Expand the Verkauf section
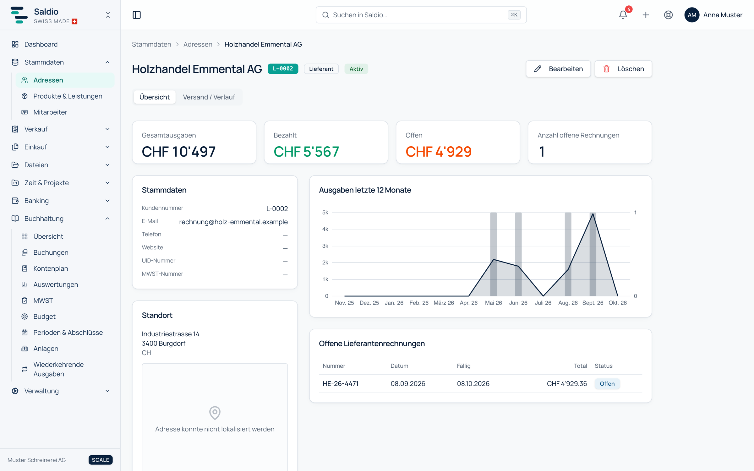Viewport: 754px width, 471px height. click(x=60, y=129)
